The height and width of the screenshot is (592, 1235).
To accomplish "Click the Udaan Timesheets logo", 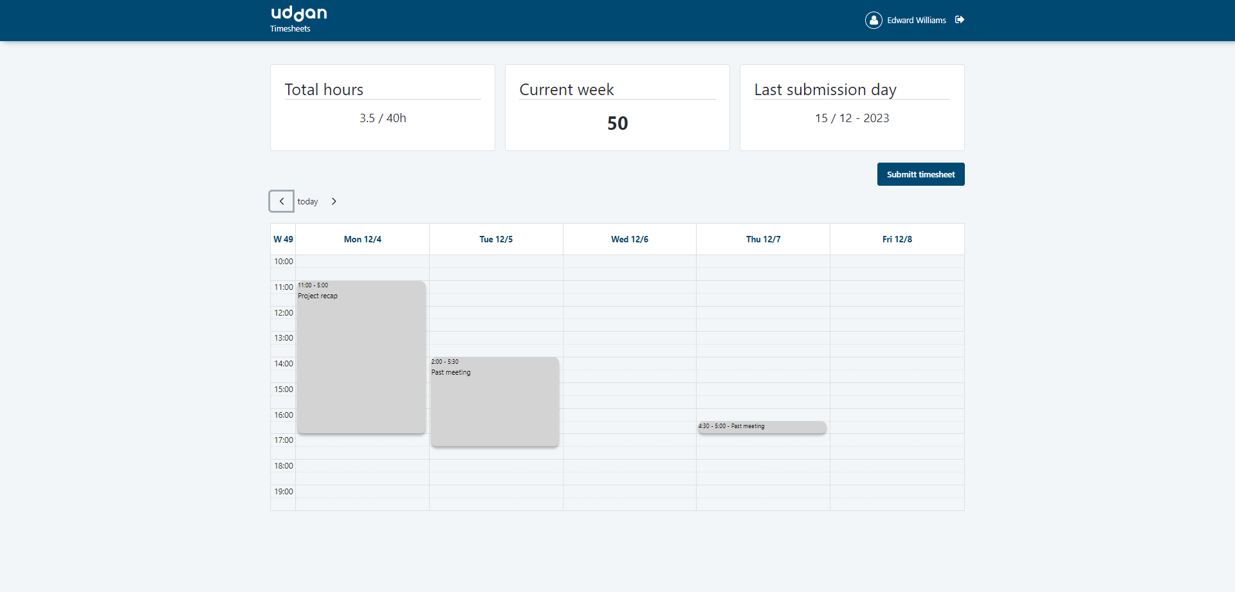I will (x=298, y=19).
